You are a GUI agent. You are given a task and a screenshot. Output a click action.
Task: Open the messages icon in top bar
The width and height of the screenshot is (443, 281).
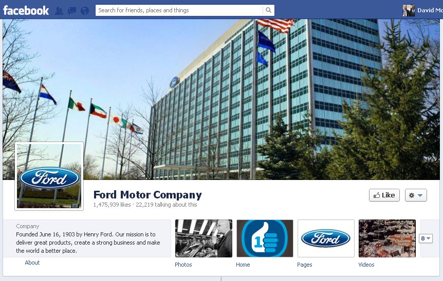click(x=72, y=11)
